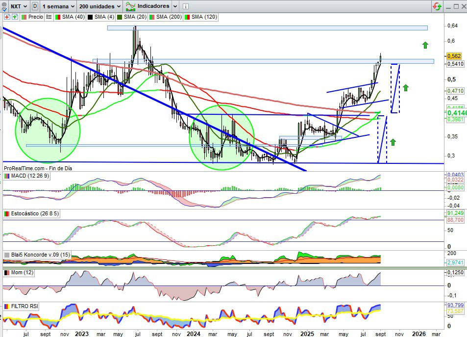Screen dimensions: 467x337
Task: Open SMA (20) indicator settings
Action: tap(132, 17)
